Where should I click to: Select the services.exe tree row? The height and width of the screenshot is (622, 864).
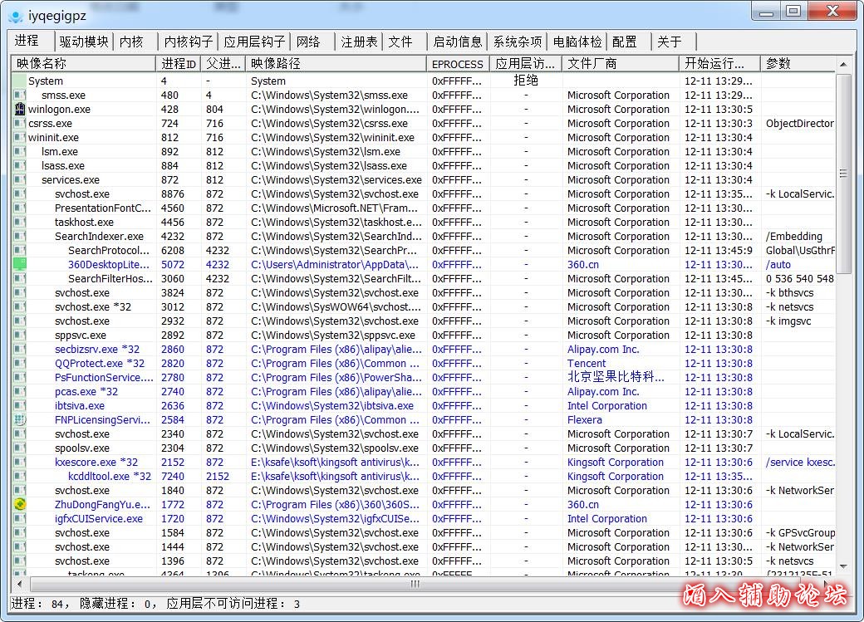click(71, 180)
